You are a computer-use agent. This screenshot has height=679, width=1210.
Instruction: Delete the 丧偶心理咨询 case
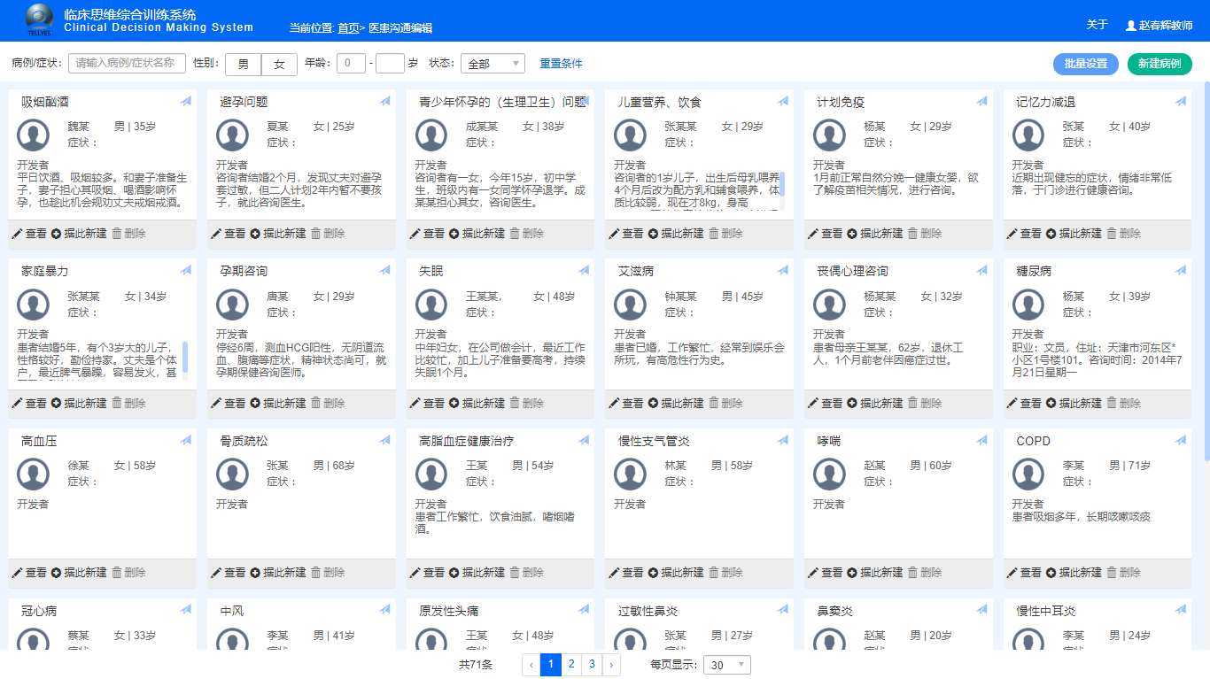[925, 403]
